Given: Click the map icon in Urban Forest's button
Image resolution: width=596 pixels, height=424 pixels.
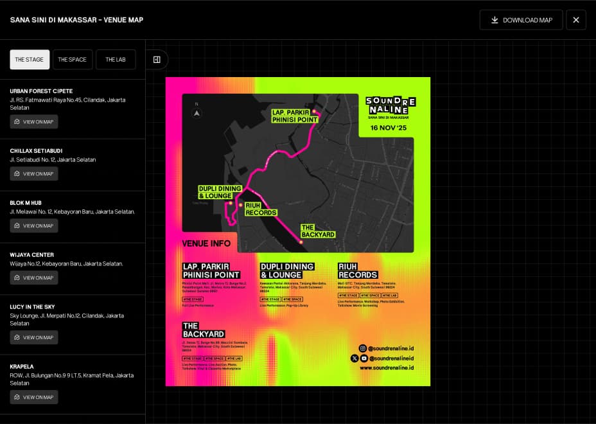Looking at the screenshot, I should click(x=17, y=121).
